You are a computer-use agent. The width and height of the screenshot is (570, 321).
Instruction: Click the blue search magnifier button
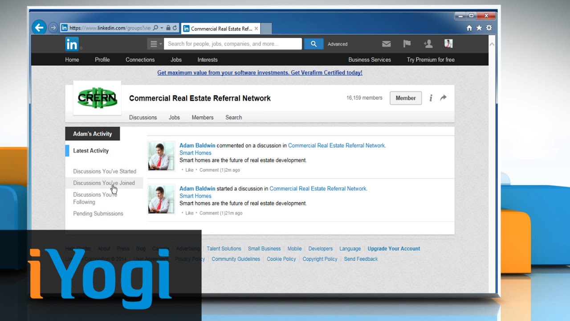point(313,44)
